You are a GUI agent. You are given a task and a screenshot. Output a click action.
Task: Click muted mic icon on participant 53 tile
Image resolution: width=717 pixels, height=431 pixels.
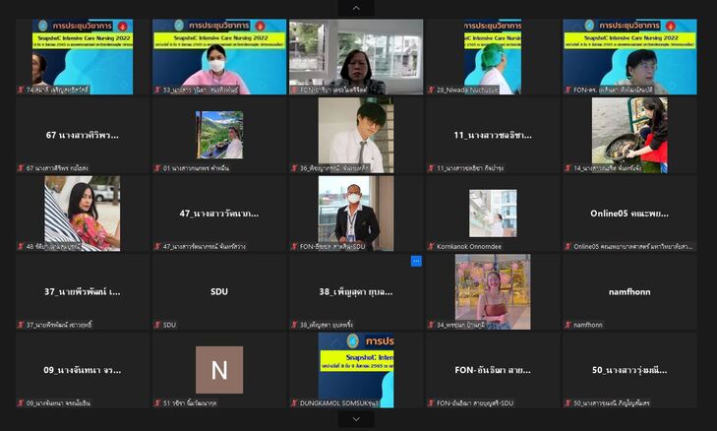pos(157,90)
